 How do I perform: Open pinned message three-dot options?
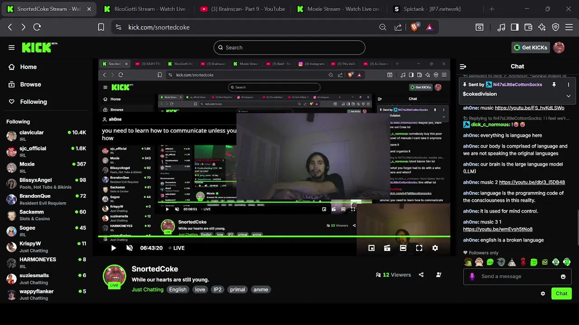coord(569,84)
